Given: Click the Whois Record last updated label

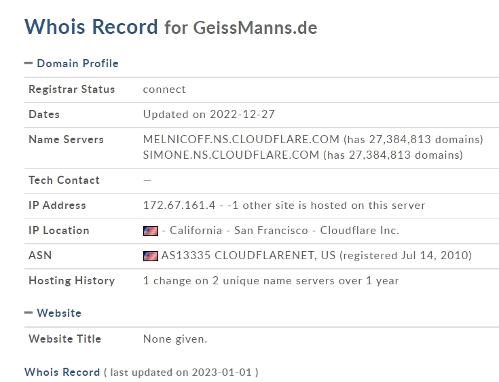Looking at the screenshot, I should point(181,373).
